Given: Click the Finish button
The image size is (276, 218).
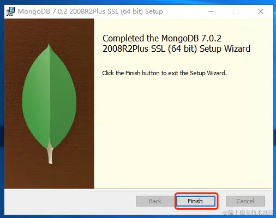Looking at the screenshot, I should tap(196, 201).
